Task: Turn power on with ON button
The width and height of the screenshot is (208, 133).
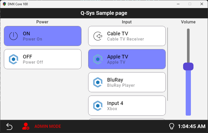Action: [43, 36]
